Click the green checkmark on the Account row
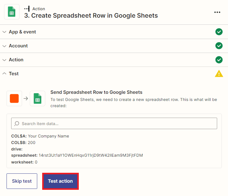Image resolution: width=228 pixels, height=196 pixels. [x=219, y=46]
